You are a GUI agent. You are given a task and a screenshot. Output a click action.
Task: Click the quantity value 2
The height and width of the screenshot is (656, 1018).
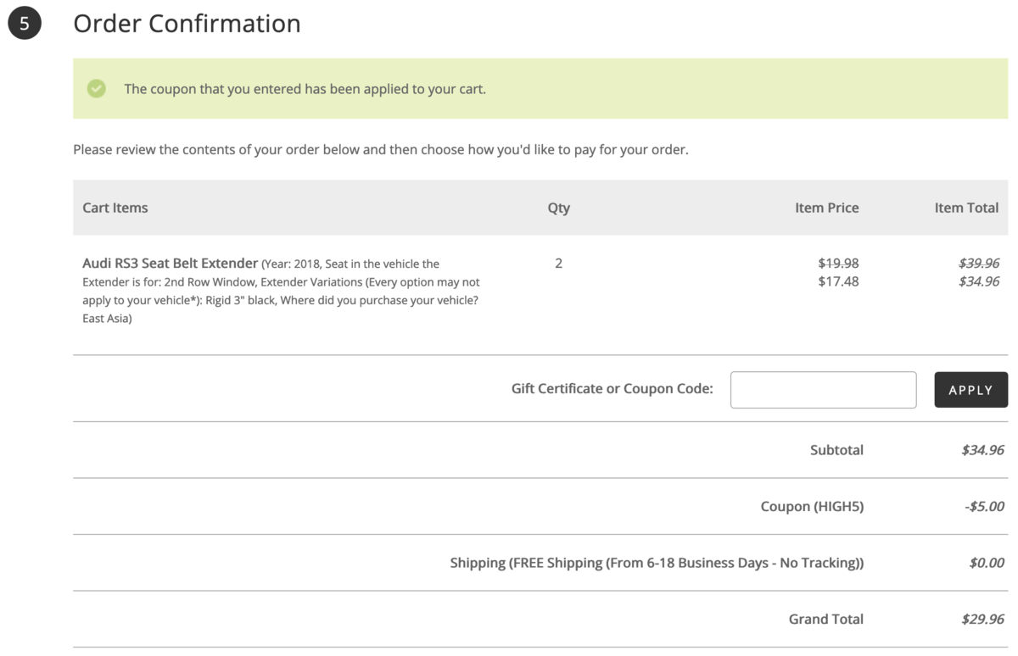[558, 264]
